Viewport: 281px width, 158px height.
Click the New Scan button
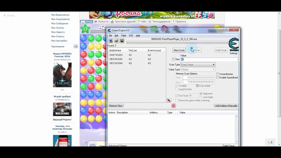pyautogui.click(x=179, y=50)
